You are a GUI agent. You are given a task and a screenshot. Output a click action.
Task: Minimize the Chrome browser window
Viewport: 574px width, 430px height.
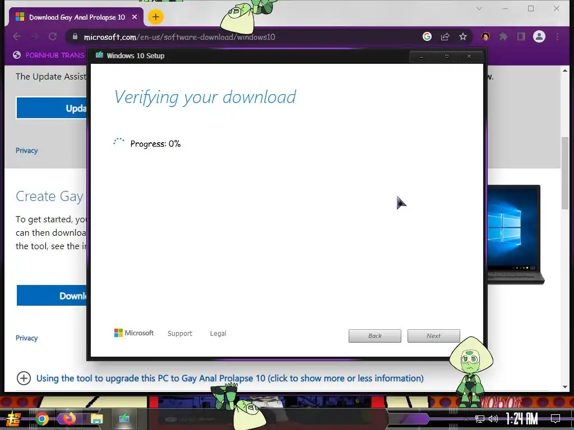[x=505, y=8]
